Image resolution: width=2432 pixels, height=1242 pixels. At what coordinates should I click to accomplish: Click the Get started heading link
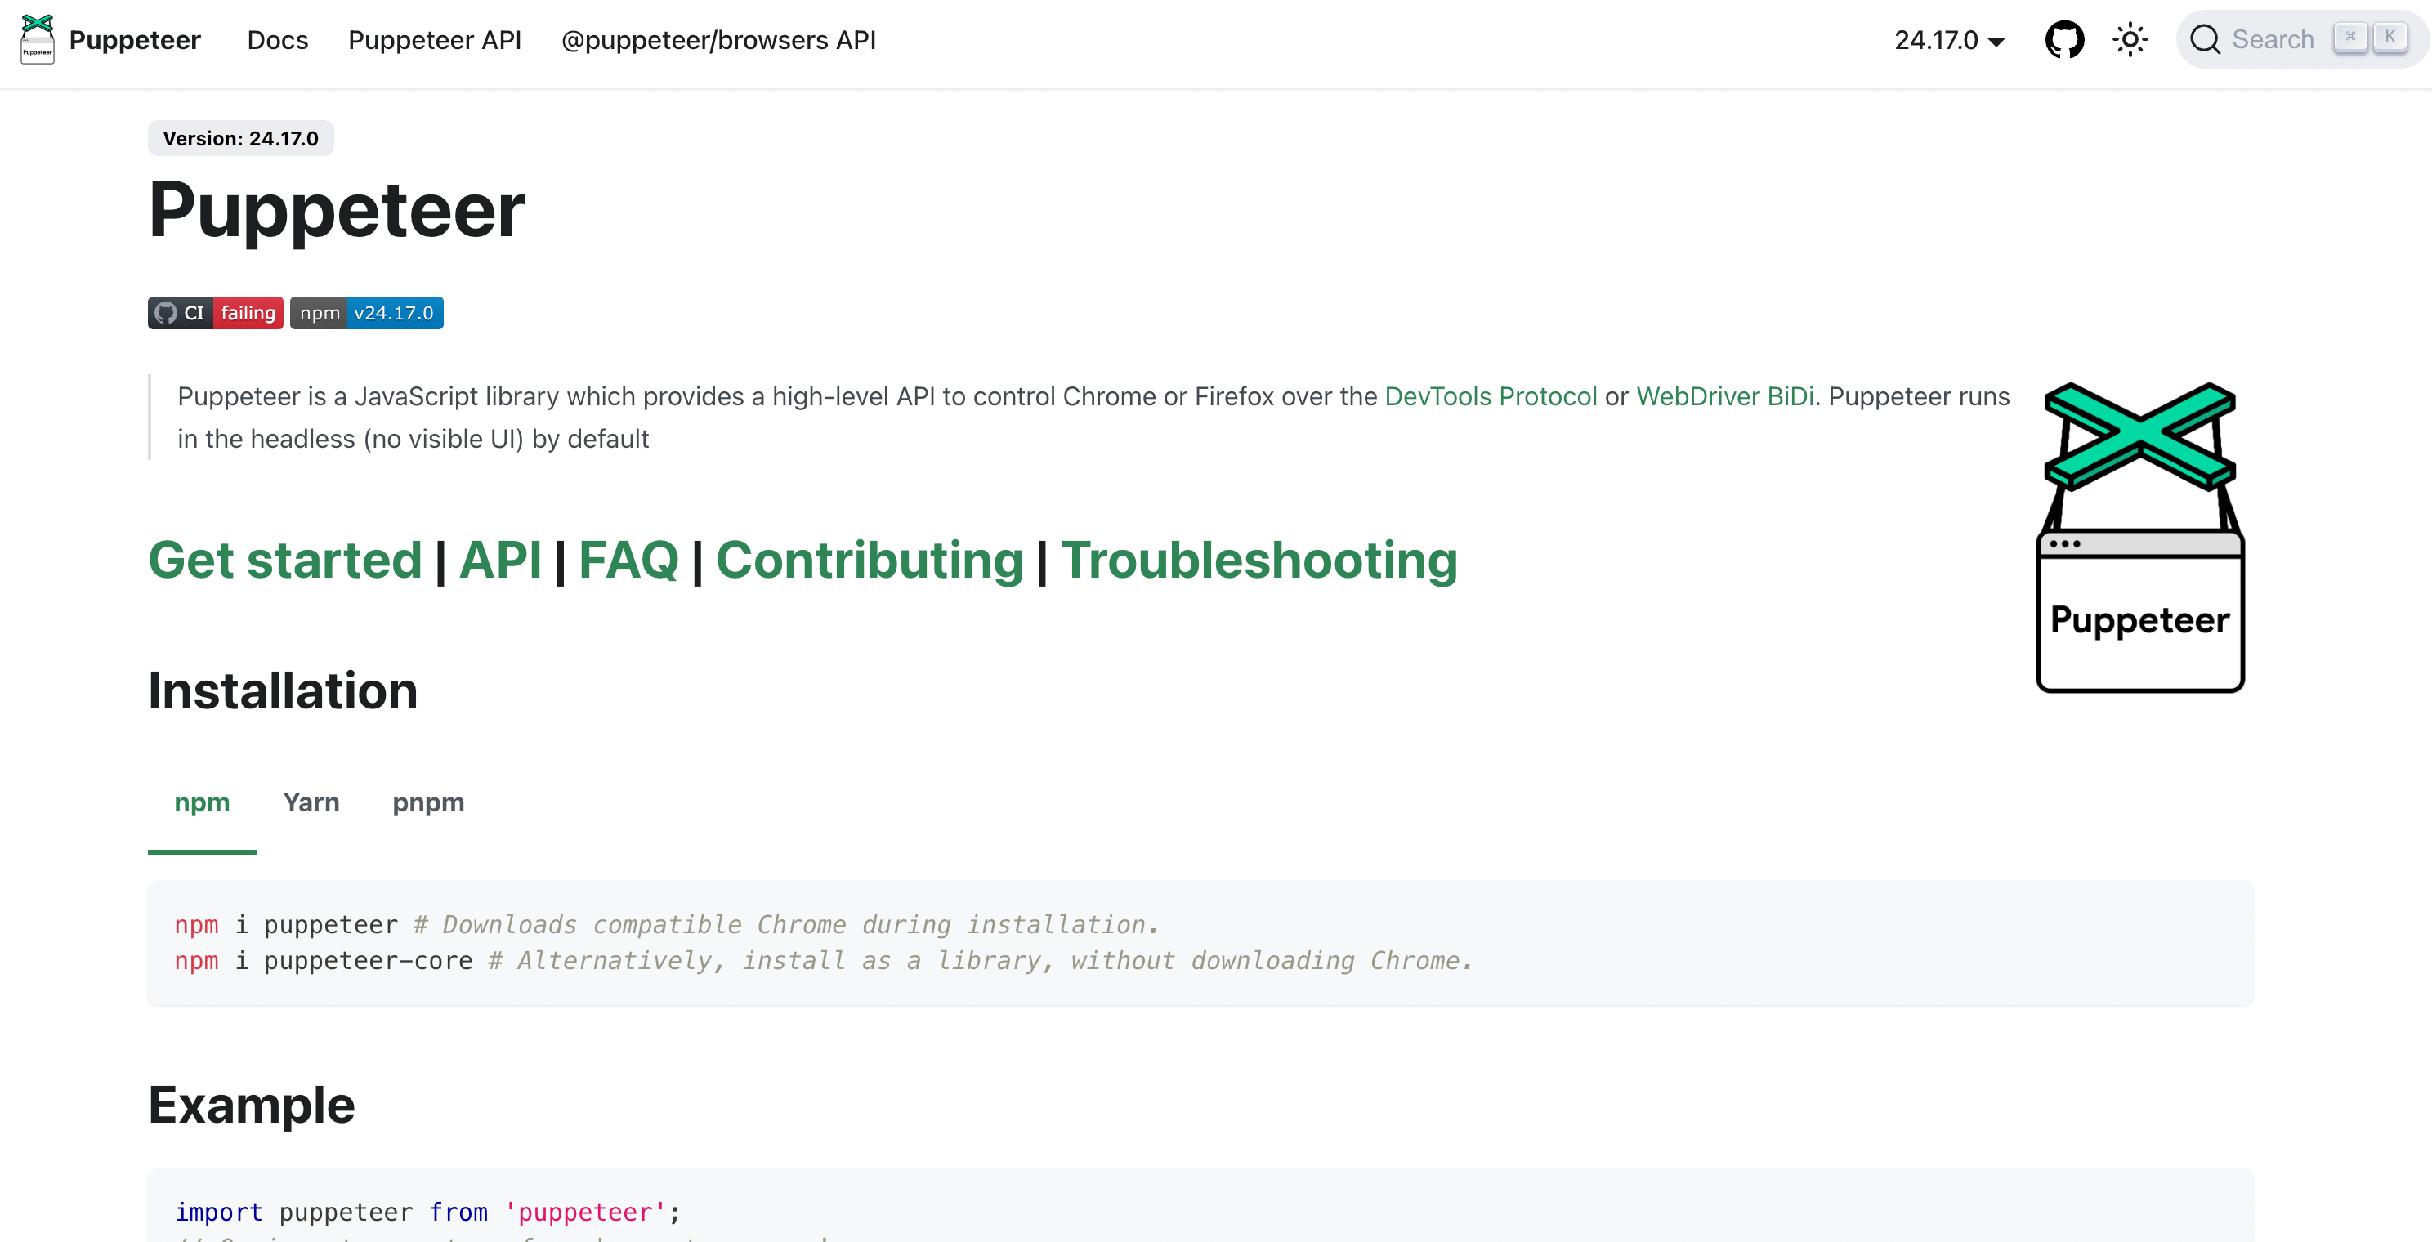click(x=284, y=560)
